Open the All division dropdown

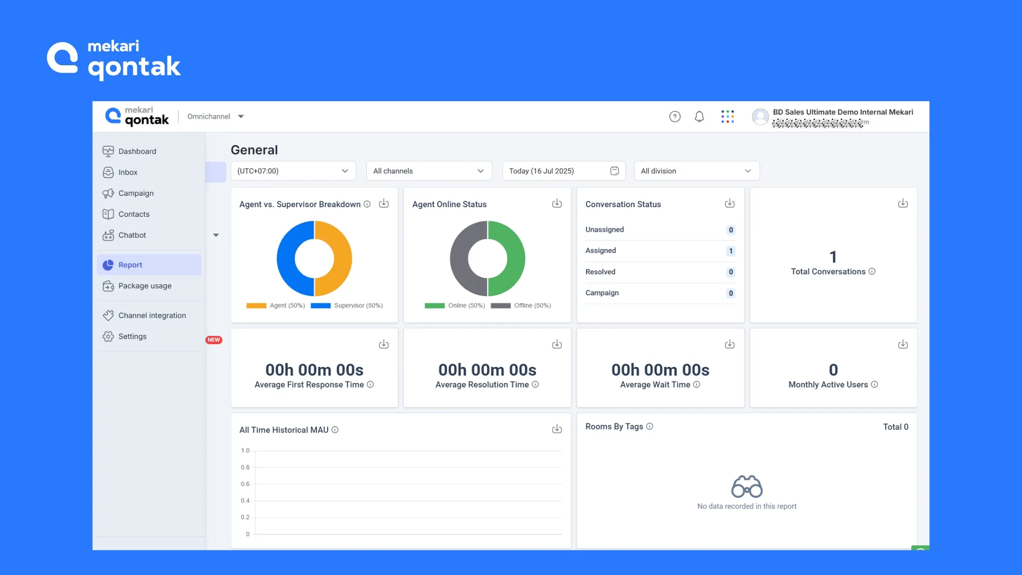(696, 171)
